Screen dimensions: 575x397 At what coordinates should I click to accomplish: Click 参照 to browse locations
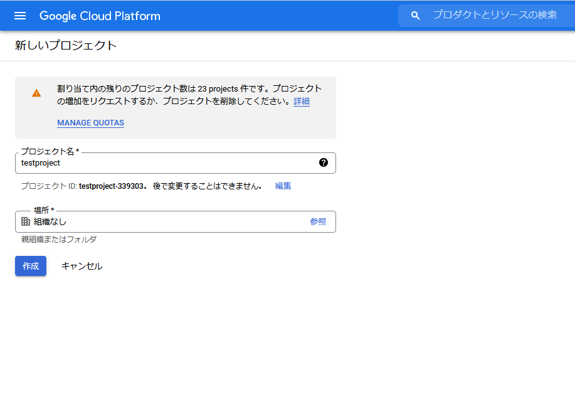[318, 221]
